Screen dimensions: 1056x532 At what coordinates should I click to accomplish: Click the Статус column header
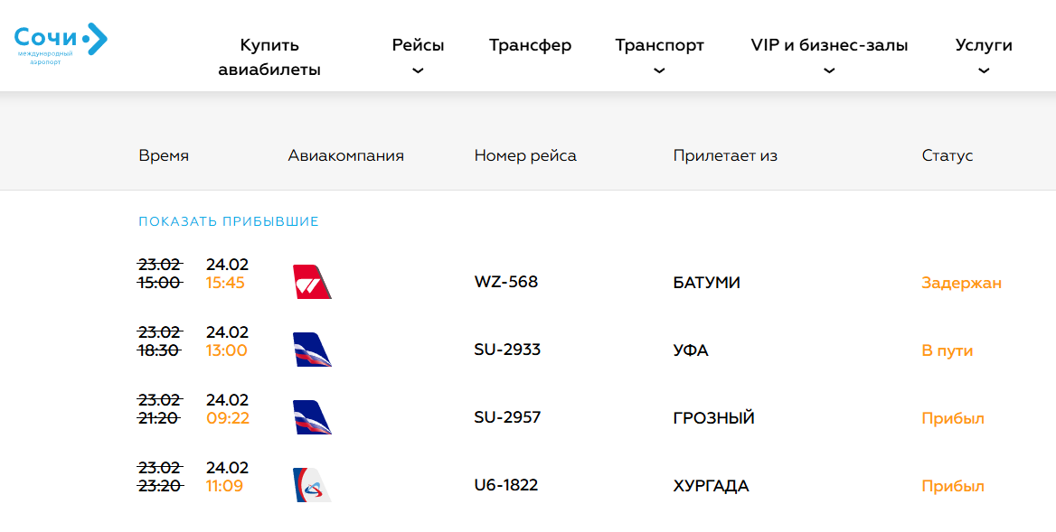(947, 155)
